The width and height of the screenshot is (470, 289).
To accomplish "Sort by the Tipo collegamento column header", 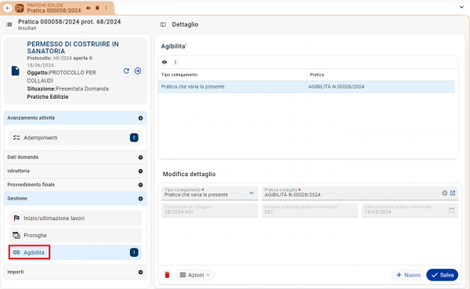I will tap(179, 74).
